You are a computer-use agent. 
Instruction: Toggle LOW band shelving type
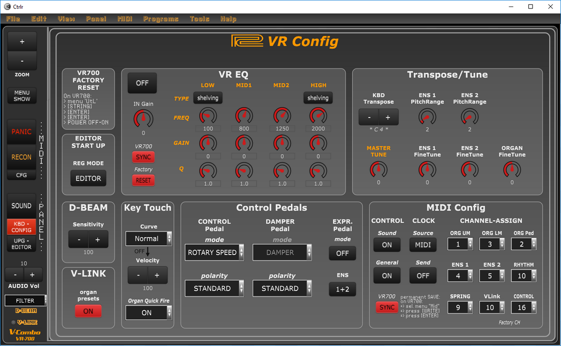(208, 98)
